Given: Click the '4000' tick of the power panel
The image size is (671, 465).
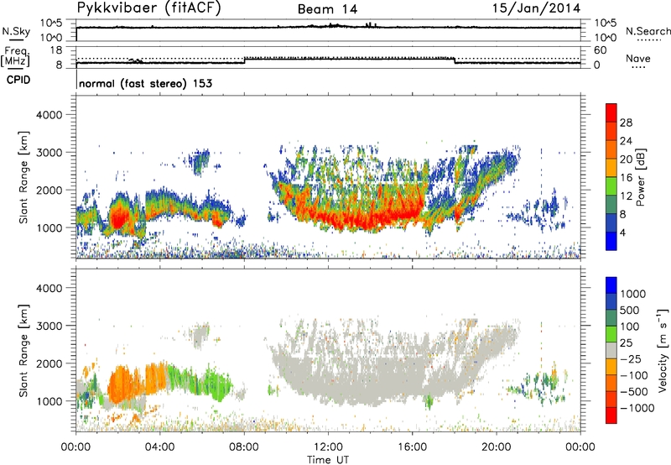Looking at the screenshot, I should 49,115.
